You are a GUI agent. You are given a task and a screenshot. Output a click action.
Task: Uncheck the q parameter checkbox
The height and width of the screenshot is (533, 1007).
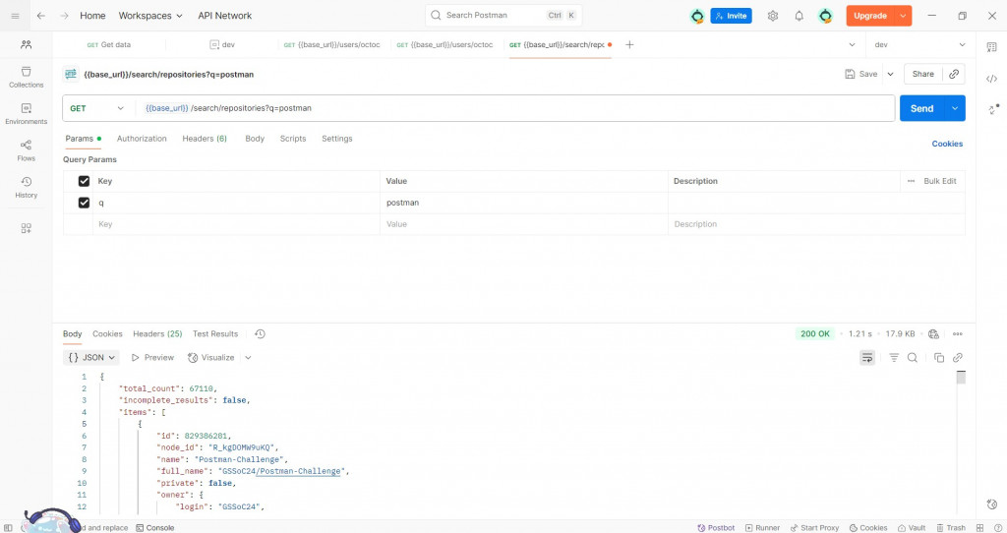coord(84,203)
